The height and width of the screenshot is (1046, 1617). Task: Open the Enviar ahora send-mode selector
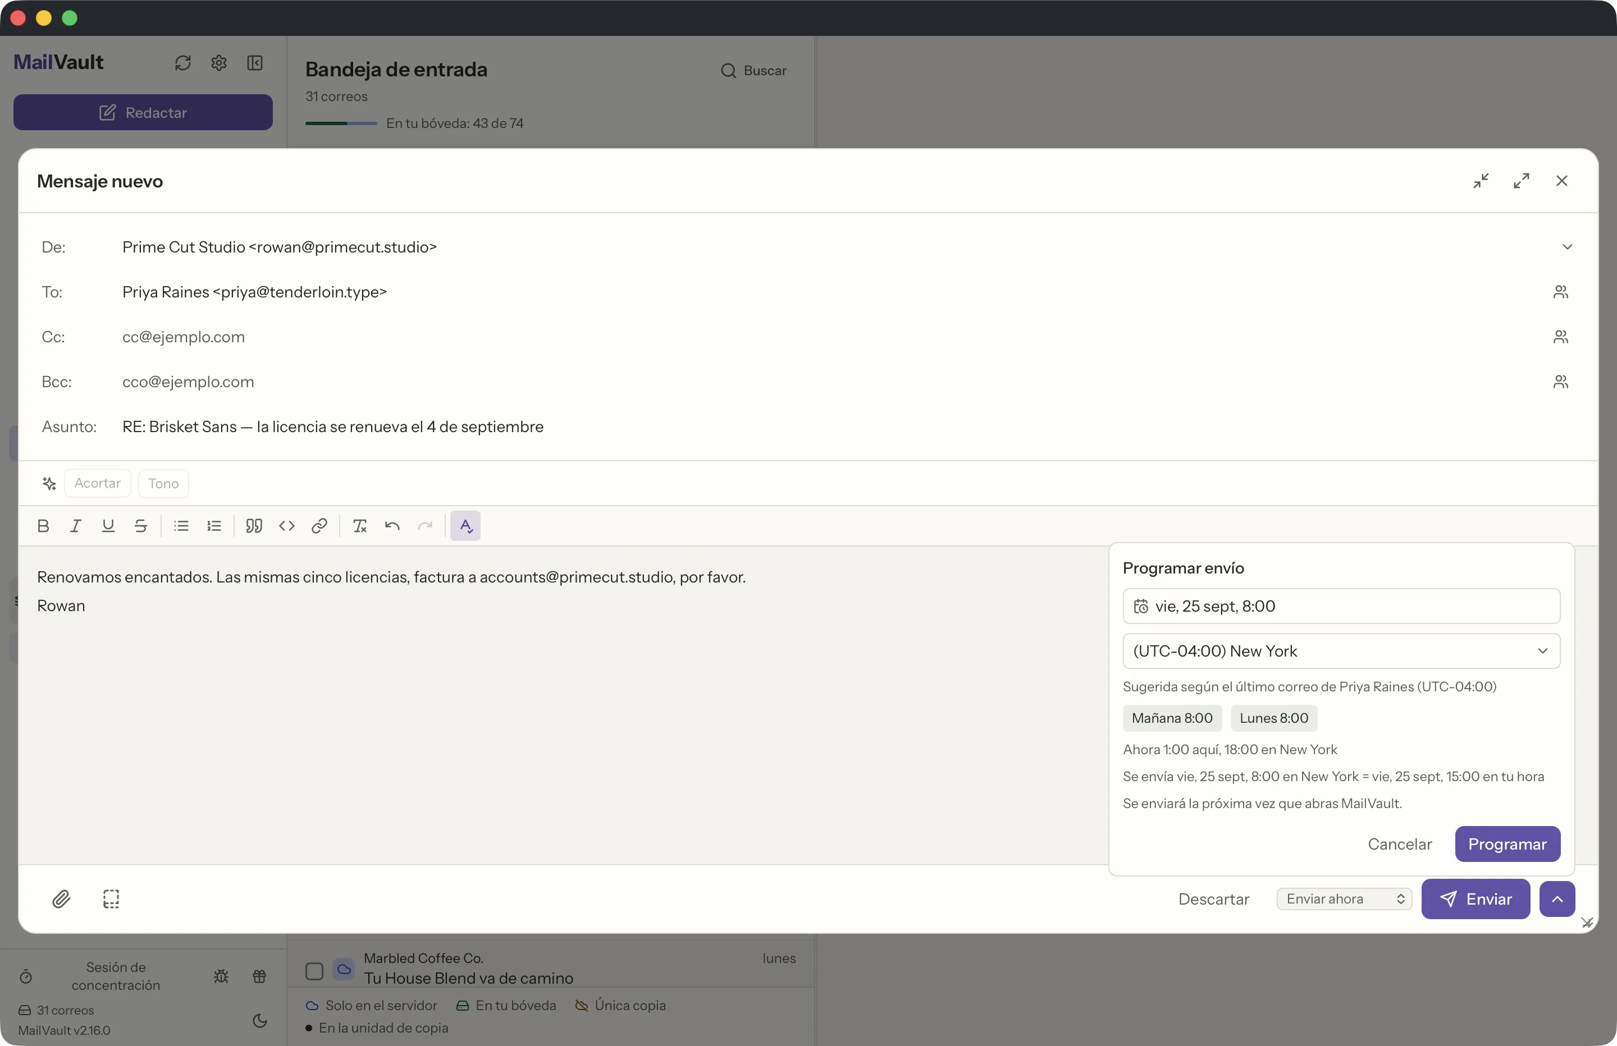[x=1344, y=900]
